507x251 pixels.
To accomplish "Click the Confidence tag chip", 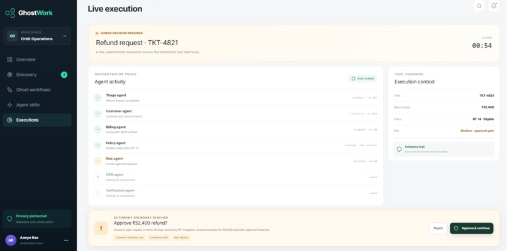I will tap(159, 238).
